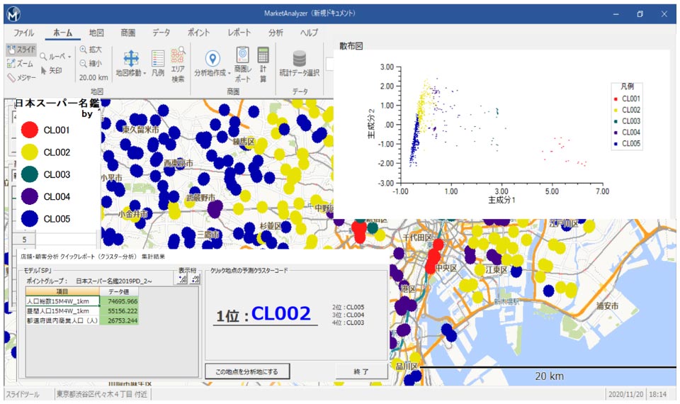Image resolution: width=680 pixels, height=404 pixels.
Task: Select the メジャー measure tool
Action: [x=22, y=78]
